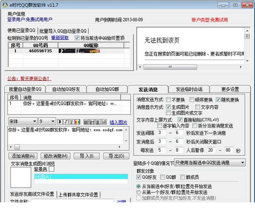Click left arrow of message editor horizontal scrollbar
The width and height of the screenshot is (255, 210).
pyautogui.click(x=11, y=147)
